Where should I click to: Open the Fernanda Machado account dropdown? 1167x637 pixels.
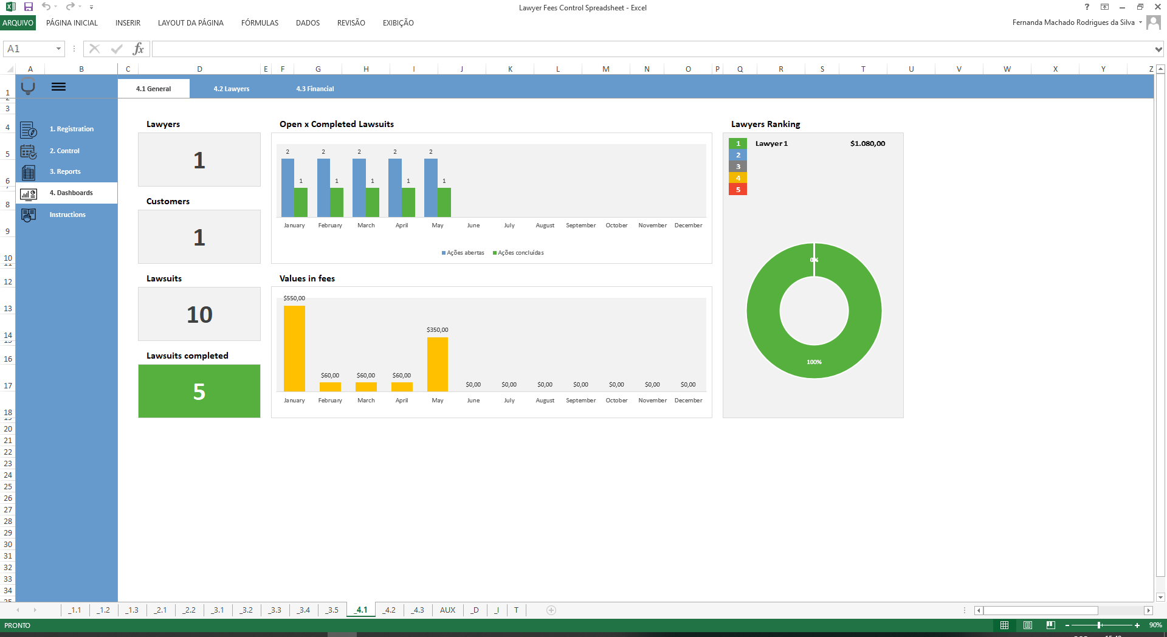[1139, 22]
